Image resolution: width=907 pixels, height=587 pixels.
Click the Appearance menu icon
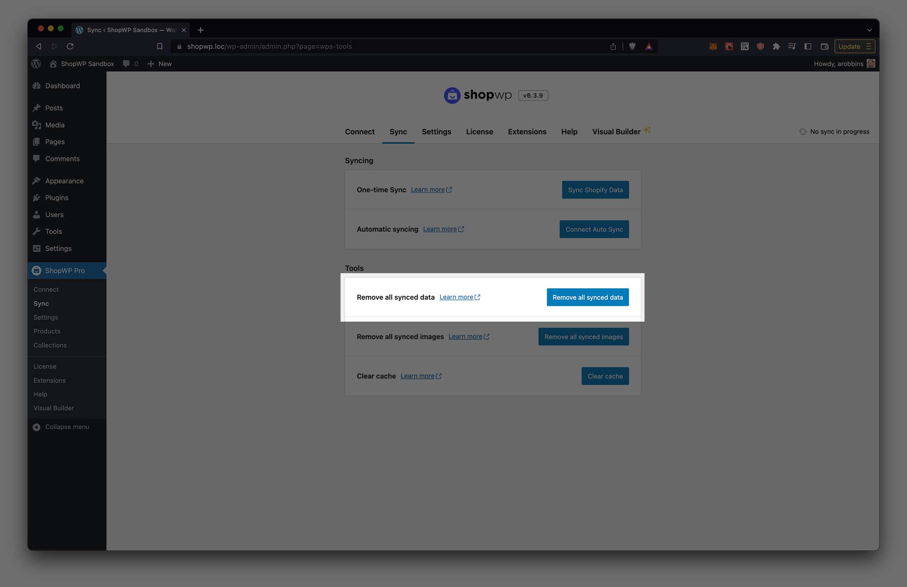(x=37, y=180)
